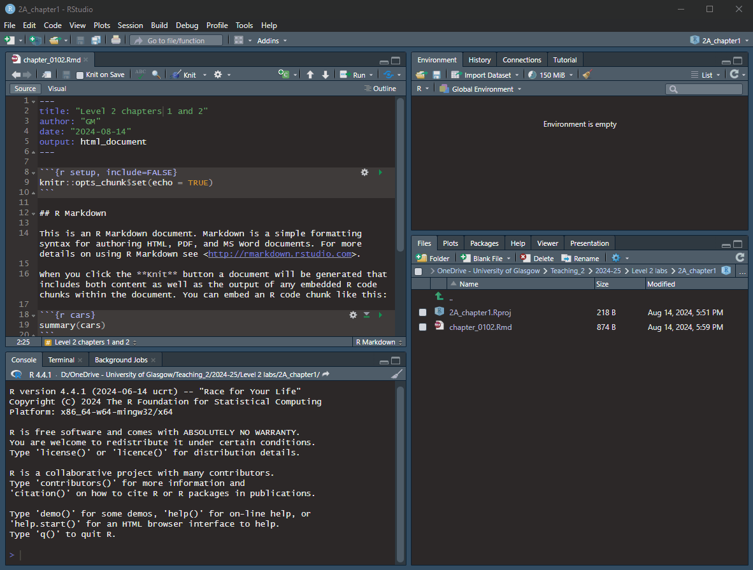753x570 pixels.
Task: Run spell check with ABC icon
Action: [141, 74]
